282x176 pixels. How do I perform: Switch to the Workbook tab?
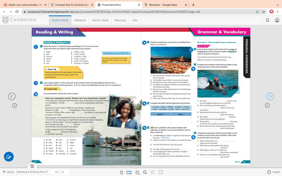(x=80, y=20)
